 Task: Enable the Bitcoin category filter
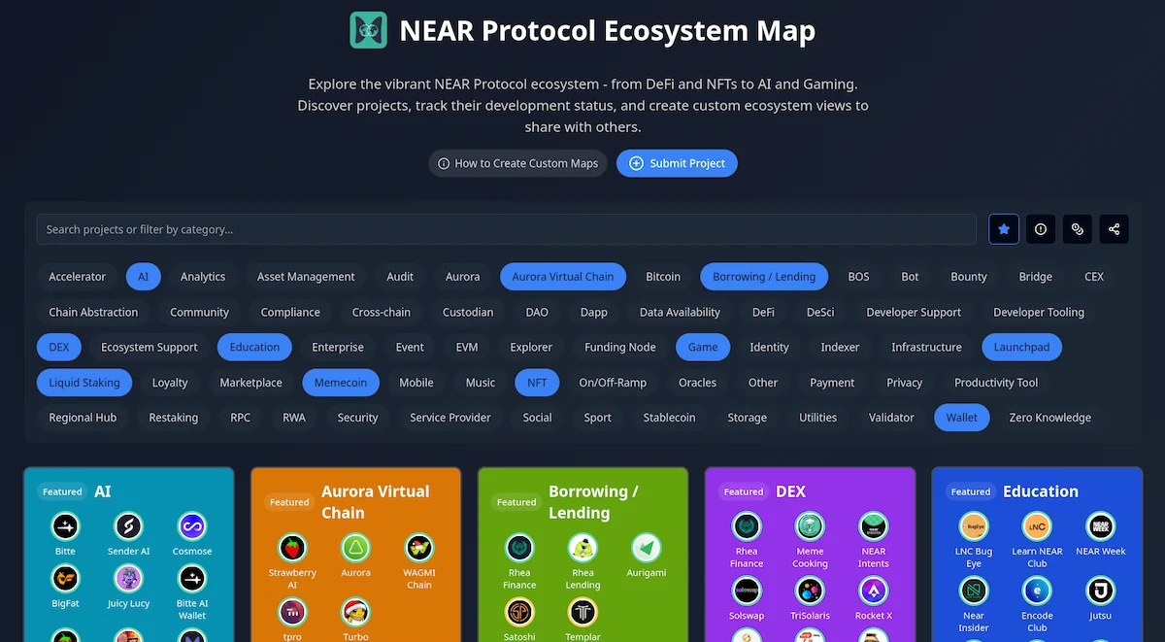pos(663,277)
